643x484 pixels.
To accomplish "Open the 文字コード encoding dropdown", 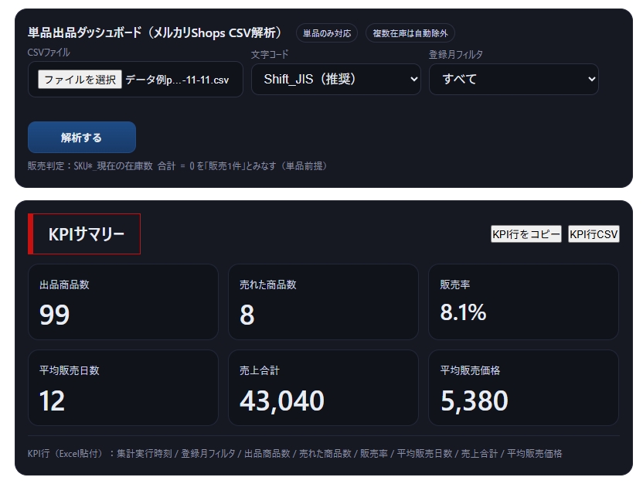I will (335, 79).
